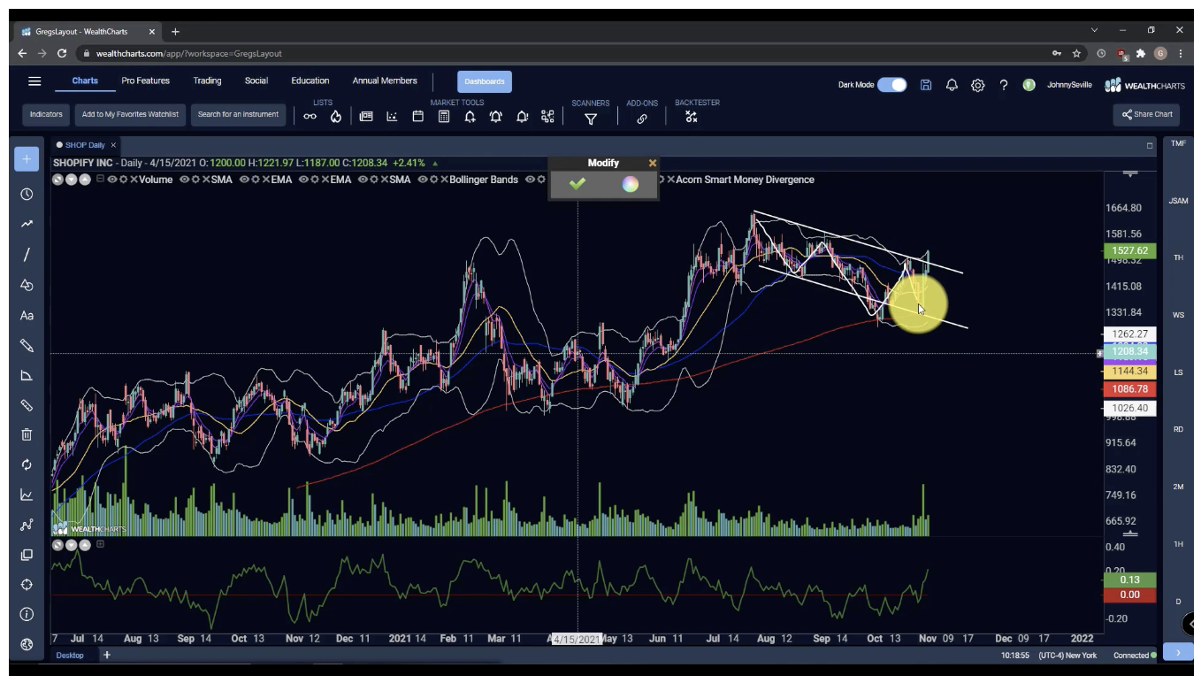This screenshot has height=683, width=1201.
Task: Select the shapes drawing tool
Action: pyautogui.click(x=27, y=285)
